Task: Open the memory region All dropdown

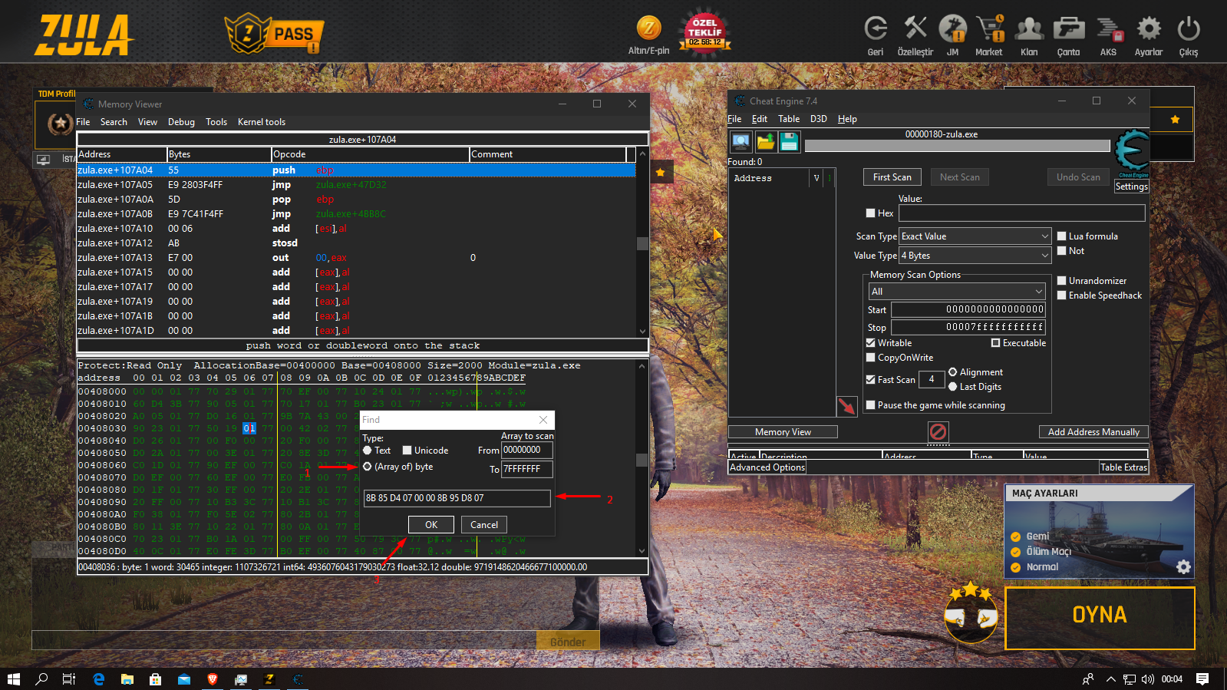Action: [x=957, y=292]
